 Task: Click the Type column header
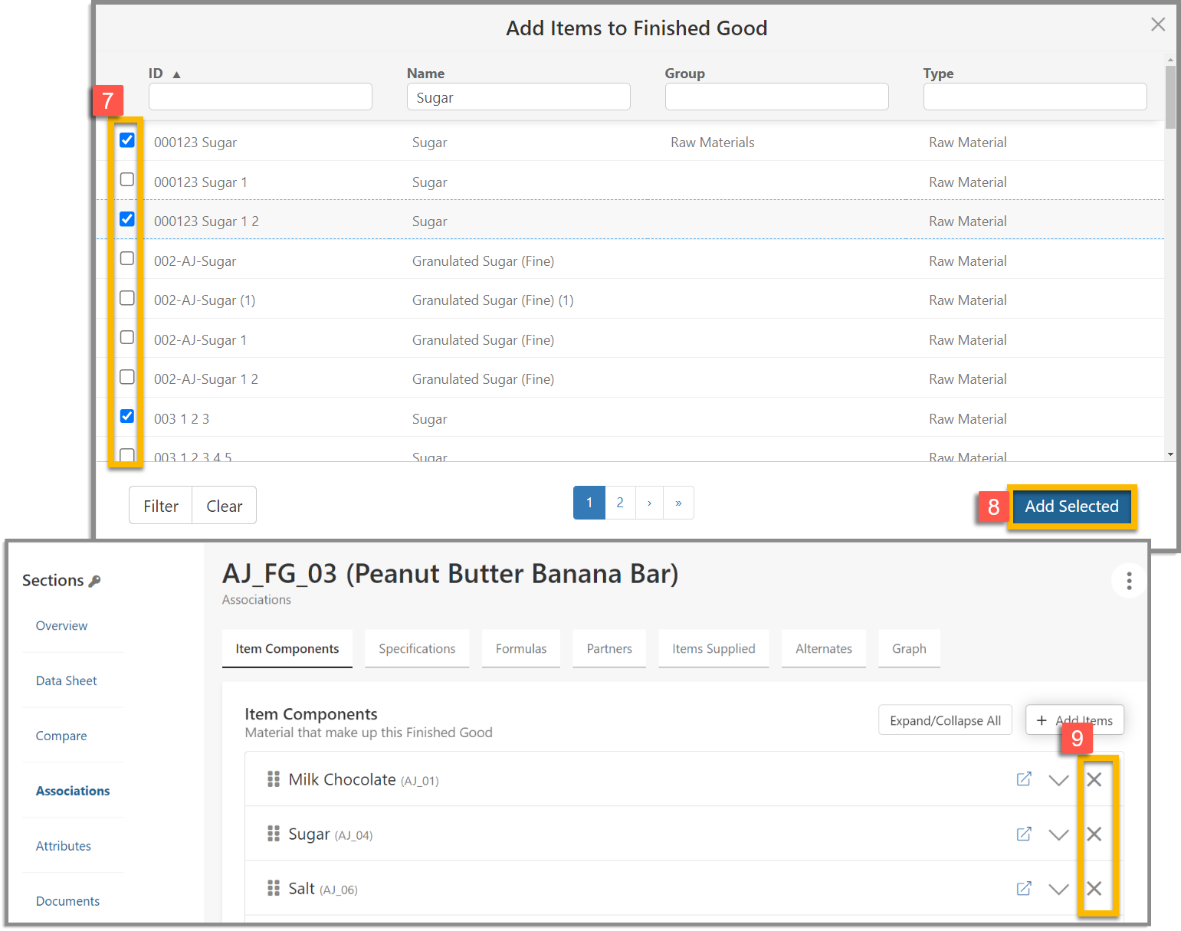click(938, 74)
